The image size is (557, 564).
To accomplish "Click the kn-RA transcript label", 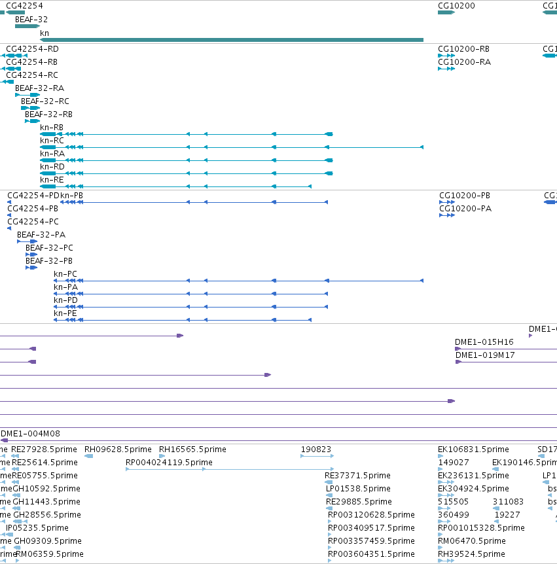I will [52, 154].
